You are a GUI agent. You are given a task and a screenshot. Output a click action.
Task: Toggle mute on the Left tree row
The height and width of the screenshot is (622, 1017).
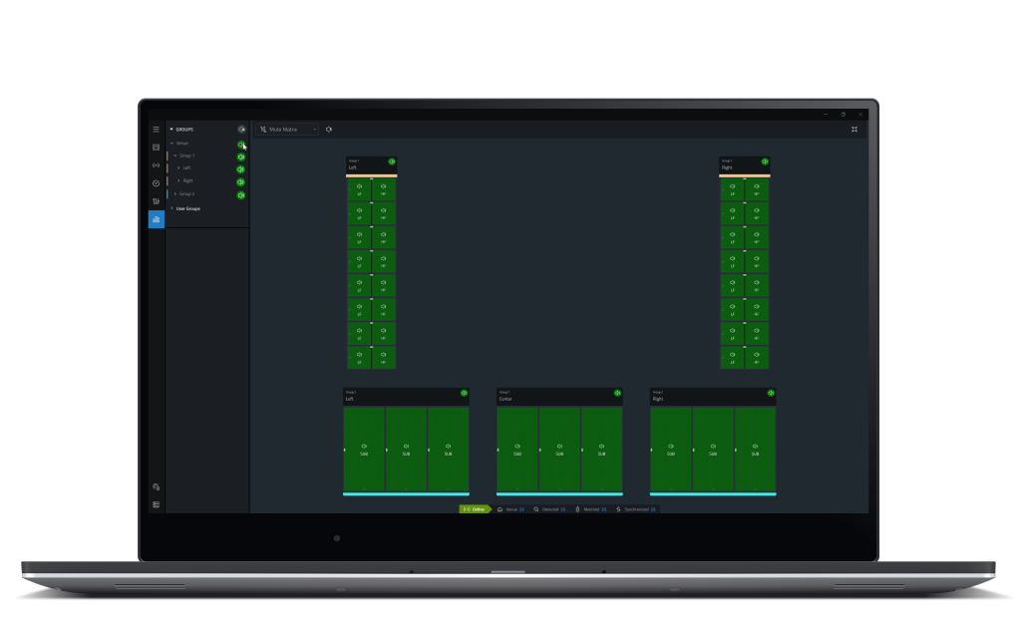click(240, 169)
